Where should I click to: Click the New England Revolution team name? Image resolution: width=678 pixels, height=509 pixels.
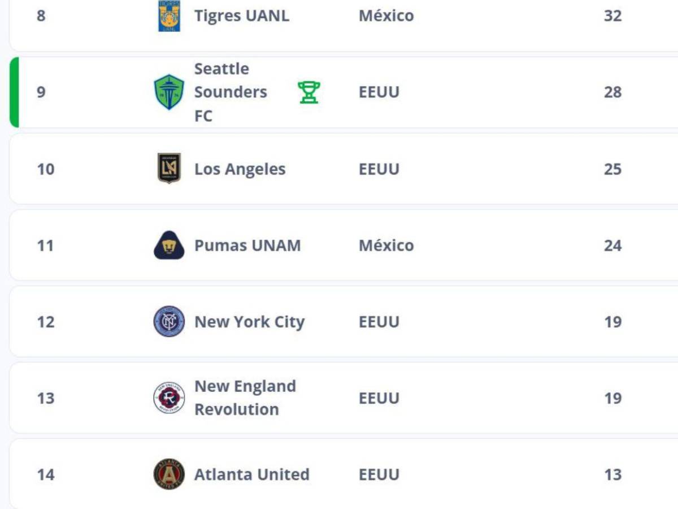(x=245, y=398)
